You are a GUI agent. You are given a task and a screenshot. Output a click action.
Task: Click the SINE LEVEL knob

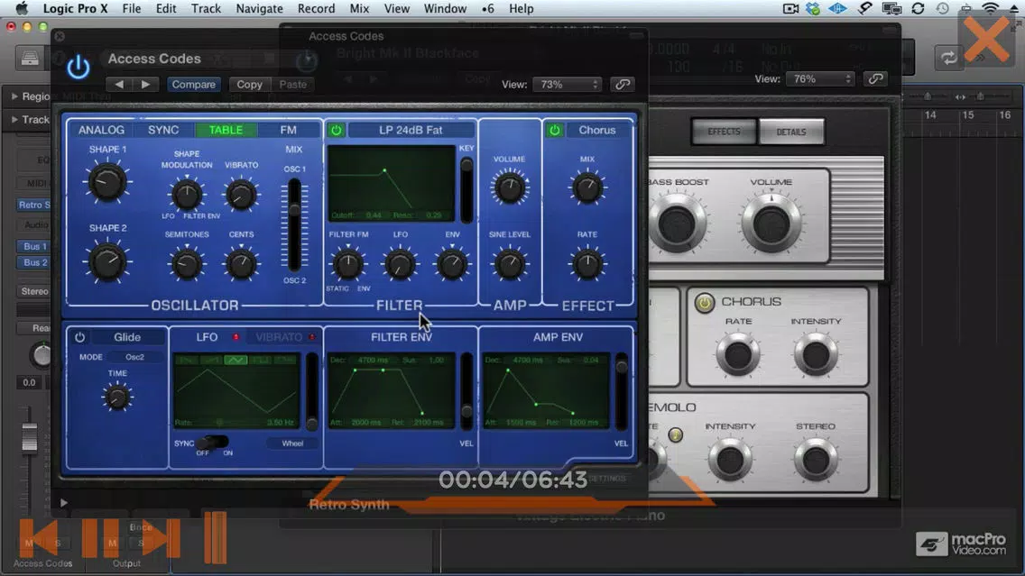click(x=509, y=264)
